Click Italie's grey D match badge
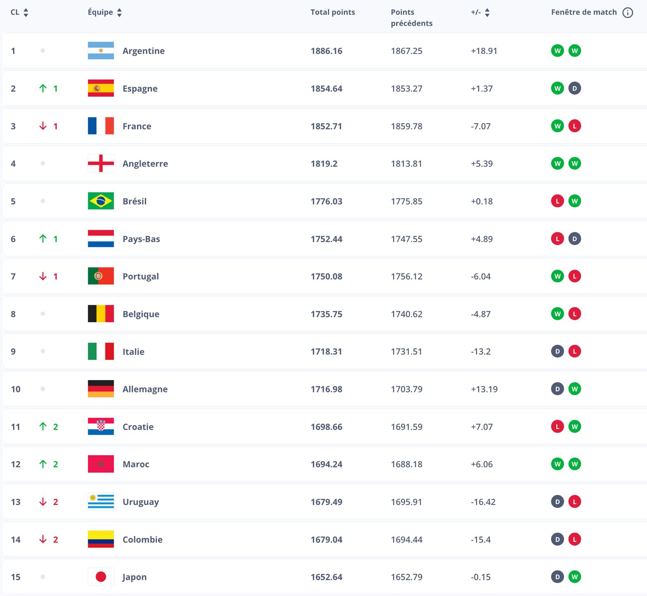Viewport: 647px width, 596px height. (x=557, y=351)
